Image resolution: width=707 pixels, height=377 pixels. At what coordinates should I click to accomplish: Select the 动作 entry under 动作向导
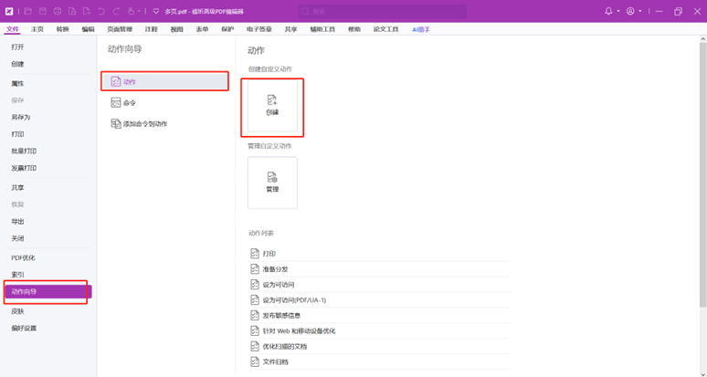(165, 81)
